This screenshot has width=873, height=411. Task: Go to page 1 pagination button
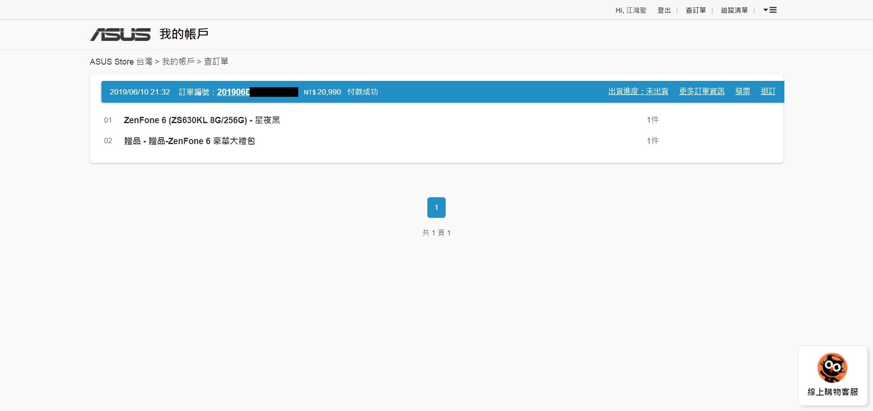(436, 207)
